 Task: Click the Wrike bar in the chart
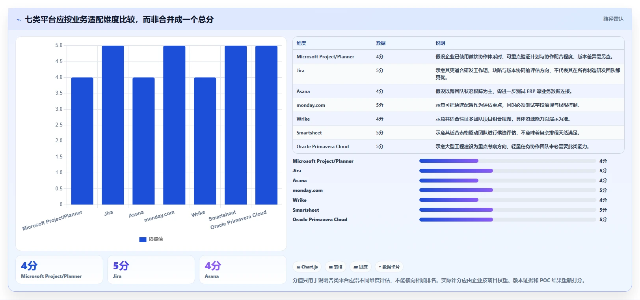pos(205,141)
